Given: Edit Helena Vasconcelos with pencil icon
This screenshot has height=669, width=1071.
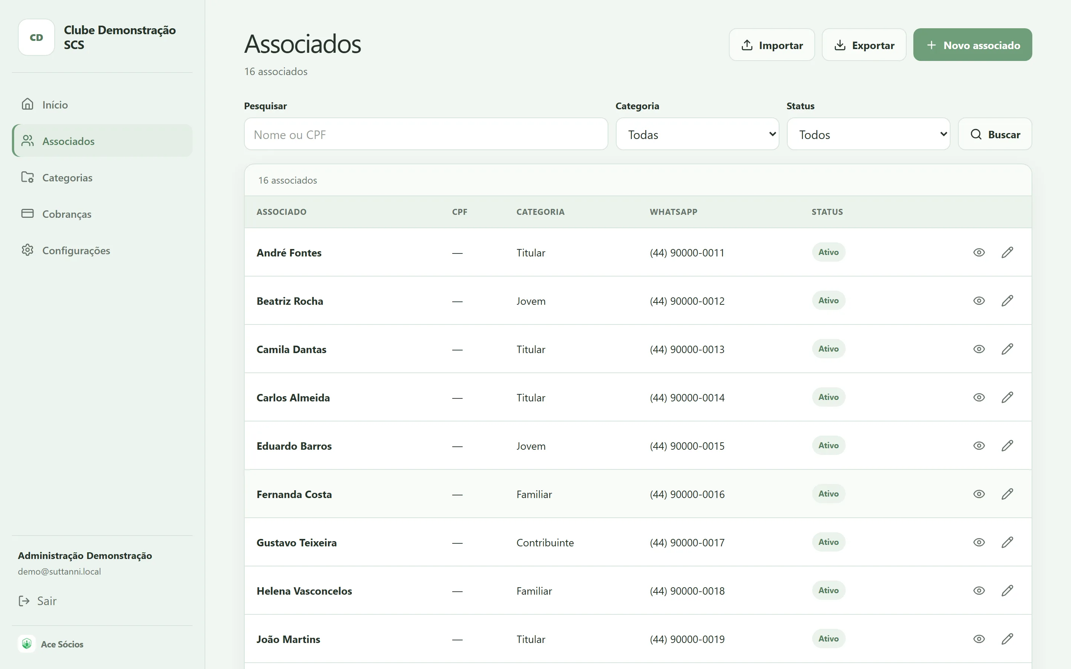Looking at the screenshot, I should (x=1007, y=590).
